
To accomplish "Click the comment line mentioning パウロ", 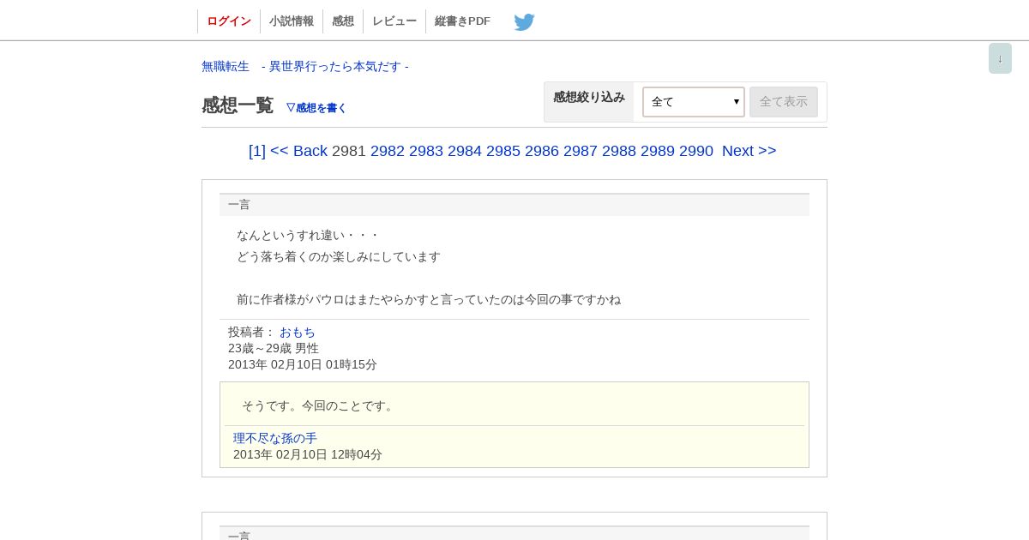I will [x=429, y=299].
